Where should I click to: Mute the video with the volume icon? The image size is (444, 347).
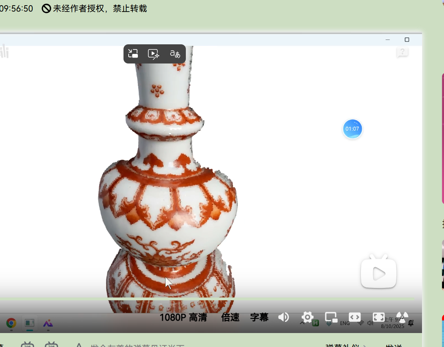(283, 317)
